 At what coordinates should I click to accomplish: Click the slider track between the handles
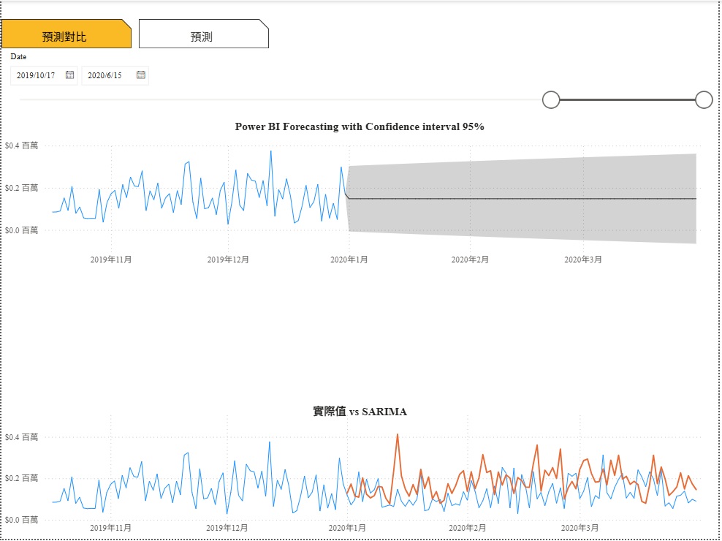(x=627, y=99)
